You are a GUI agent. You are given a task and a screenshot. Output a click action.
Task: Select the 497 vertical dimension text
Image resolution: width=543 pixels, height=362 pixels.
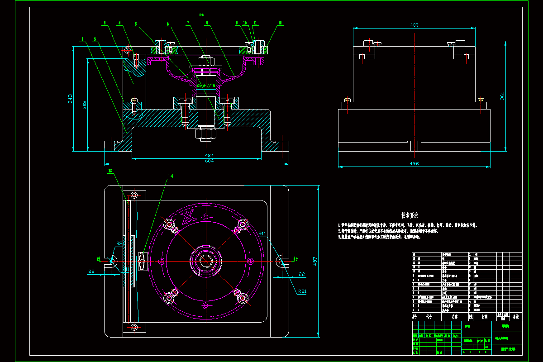tap(315, 262)
